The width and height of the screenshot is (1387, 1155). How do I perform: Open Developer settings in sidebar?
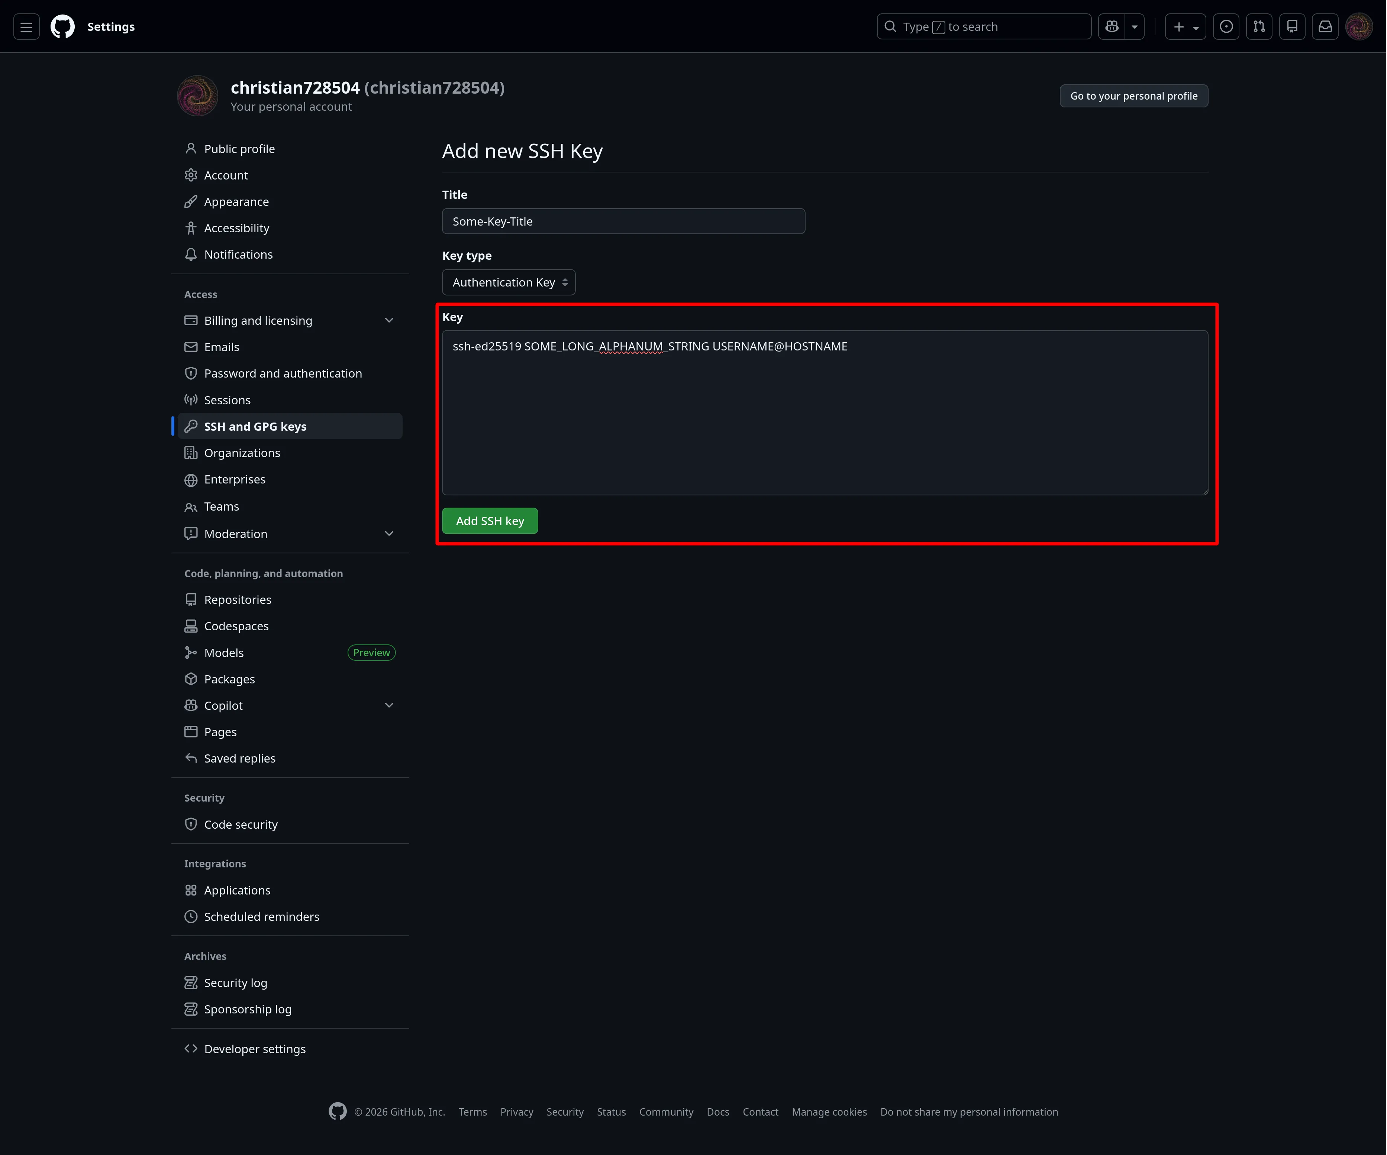(x=255, y=1049)
